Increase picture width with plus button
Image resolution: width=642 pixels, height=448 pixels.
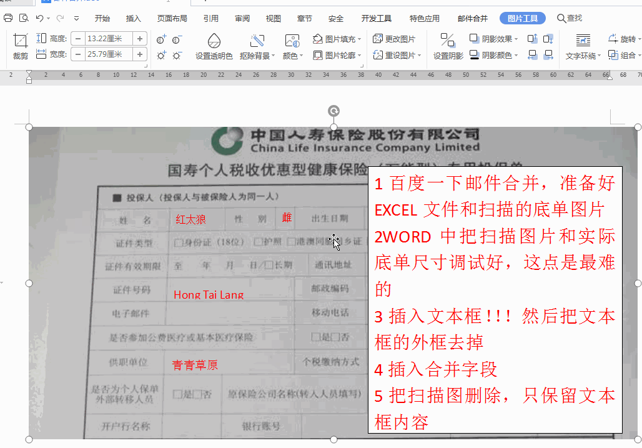pos(140,54)
